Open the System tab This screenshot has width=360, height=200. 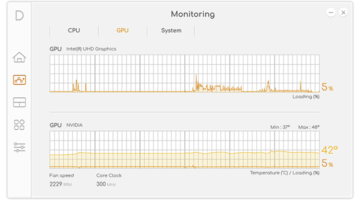171,30
